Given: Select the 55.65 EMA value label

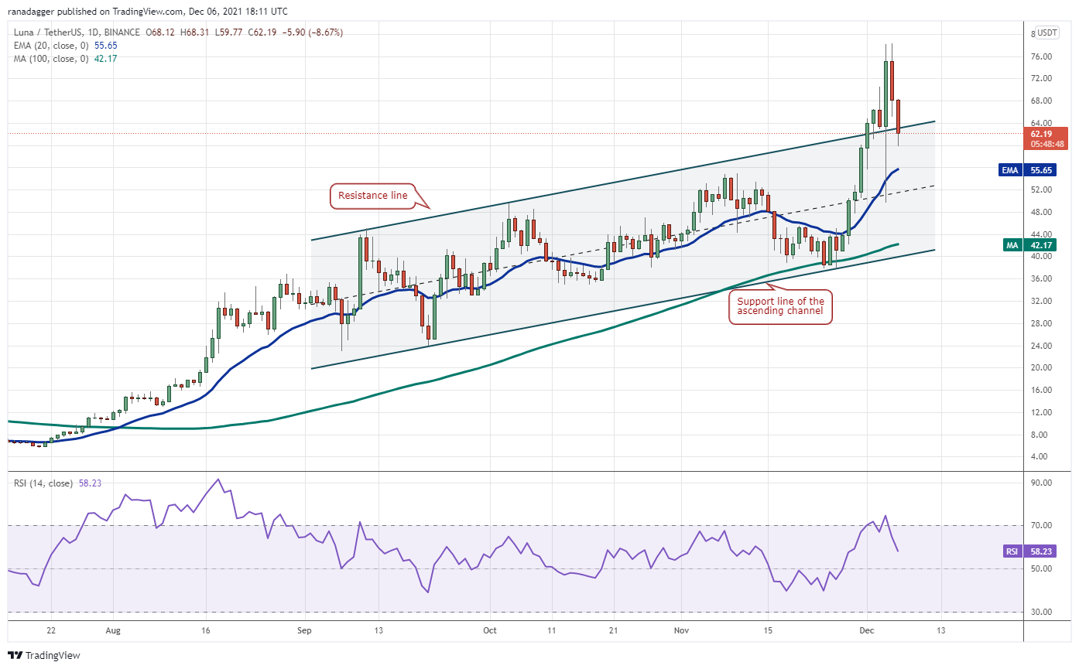Looking at the screenshot, I should point(1046,167).
